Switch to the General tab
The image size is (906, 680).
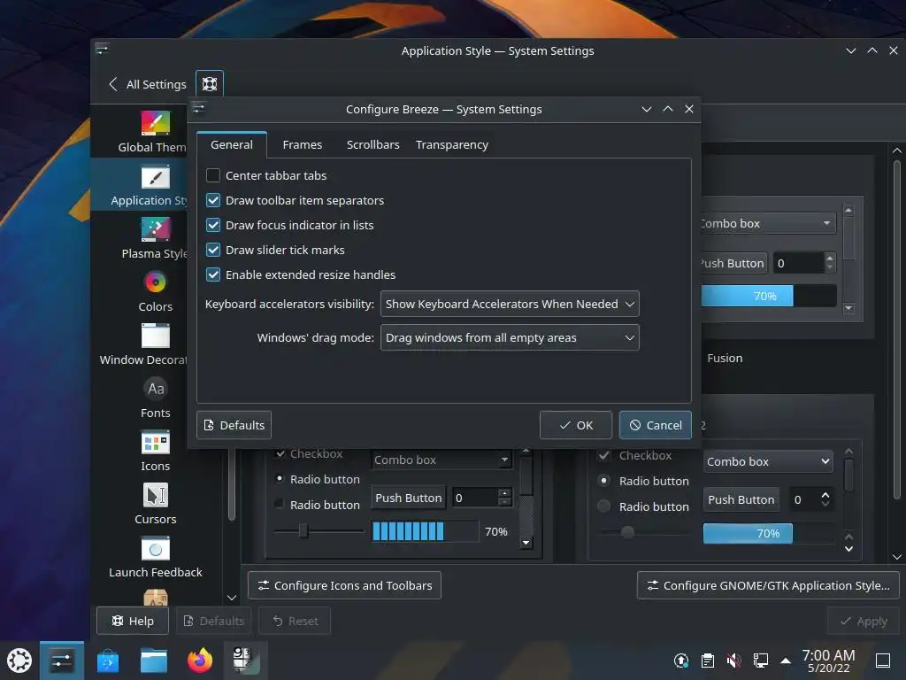point(232,144)
